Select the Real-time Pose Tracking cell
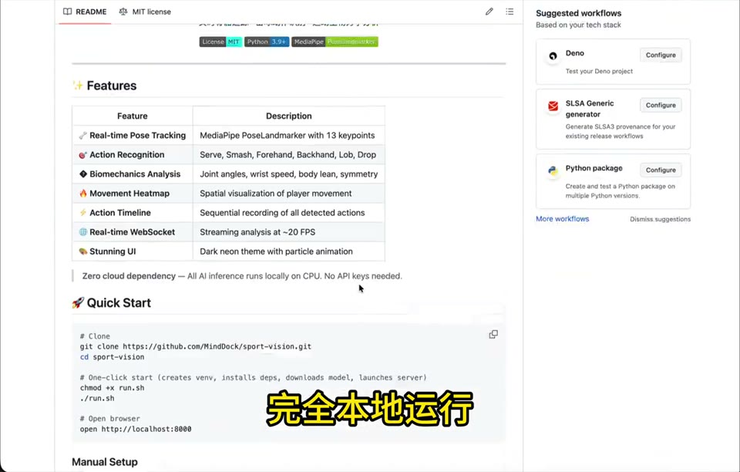The image size is (740, 472). point(132,136)
